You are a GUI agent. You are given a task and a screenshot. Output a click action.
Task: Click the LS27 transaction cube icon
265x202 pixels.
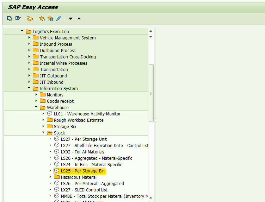[57, 139]
